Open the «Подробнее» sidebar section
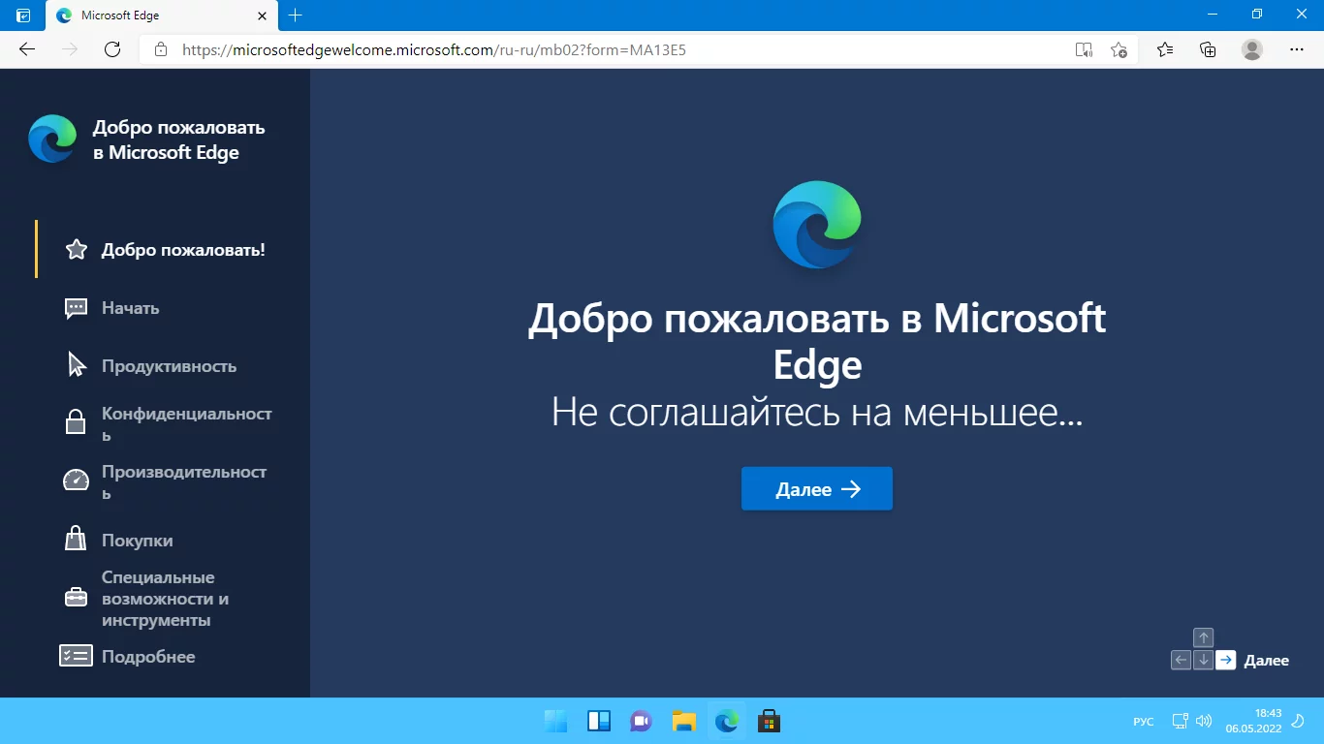Viewport: 1324px width, 744px height. 128,657
